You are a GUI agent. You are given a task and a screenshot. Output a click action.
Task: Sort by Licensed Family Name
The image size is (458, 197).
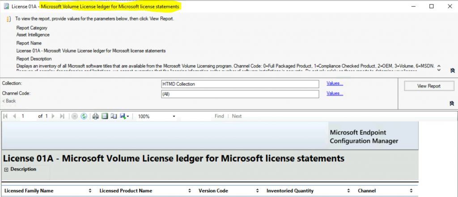(90, 191)
